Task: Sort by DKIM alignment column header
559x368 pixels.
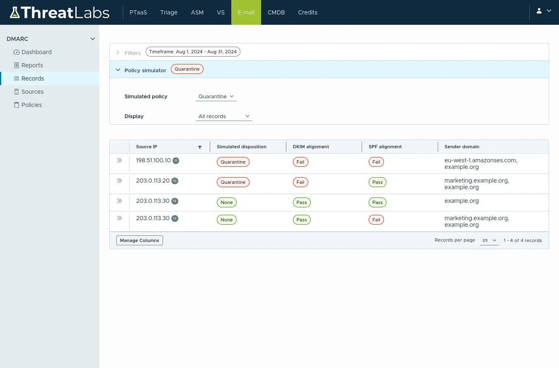Action: point(311,147)
